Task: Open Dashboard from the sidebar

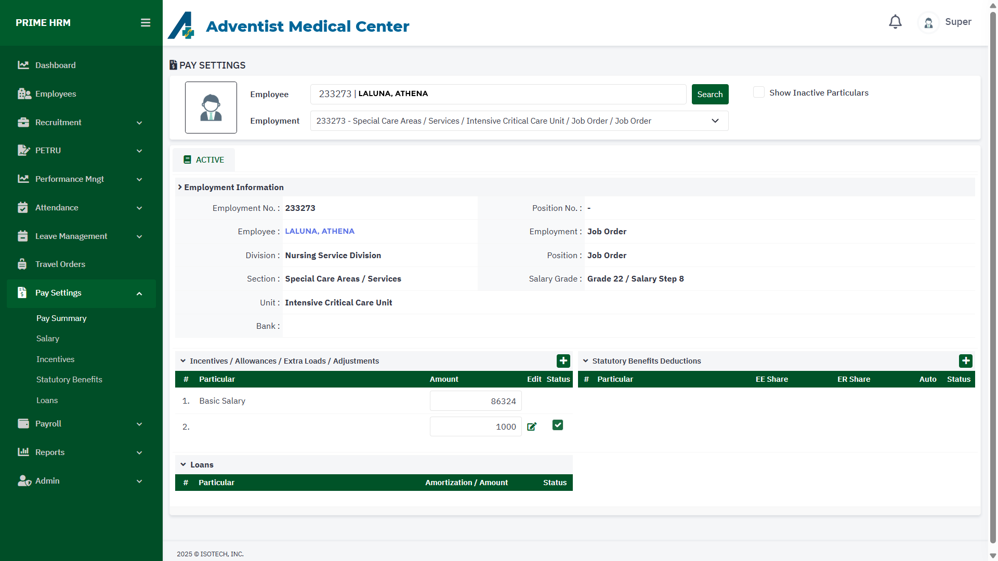Action: (x=55, y=65)
